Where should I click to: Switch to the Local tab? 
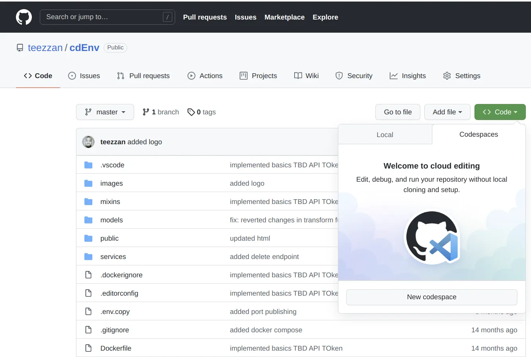(x=385, y=135)
